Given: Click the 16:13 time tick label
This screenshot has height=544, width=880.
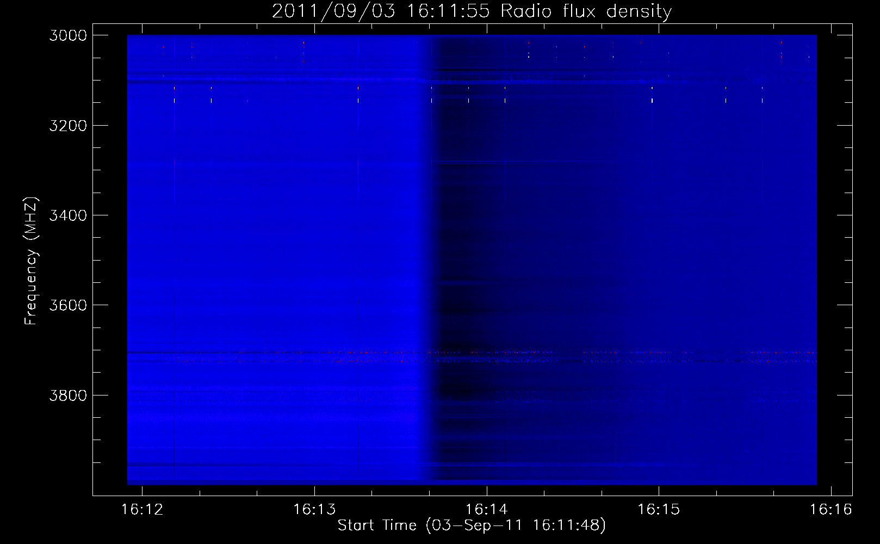Looking at the screenshot, I should (x=314, y=510).
